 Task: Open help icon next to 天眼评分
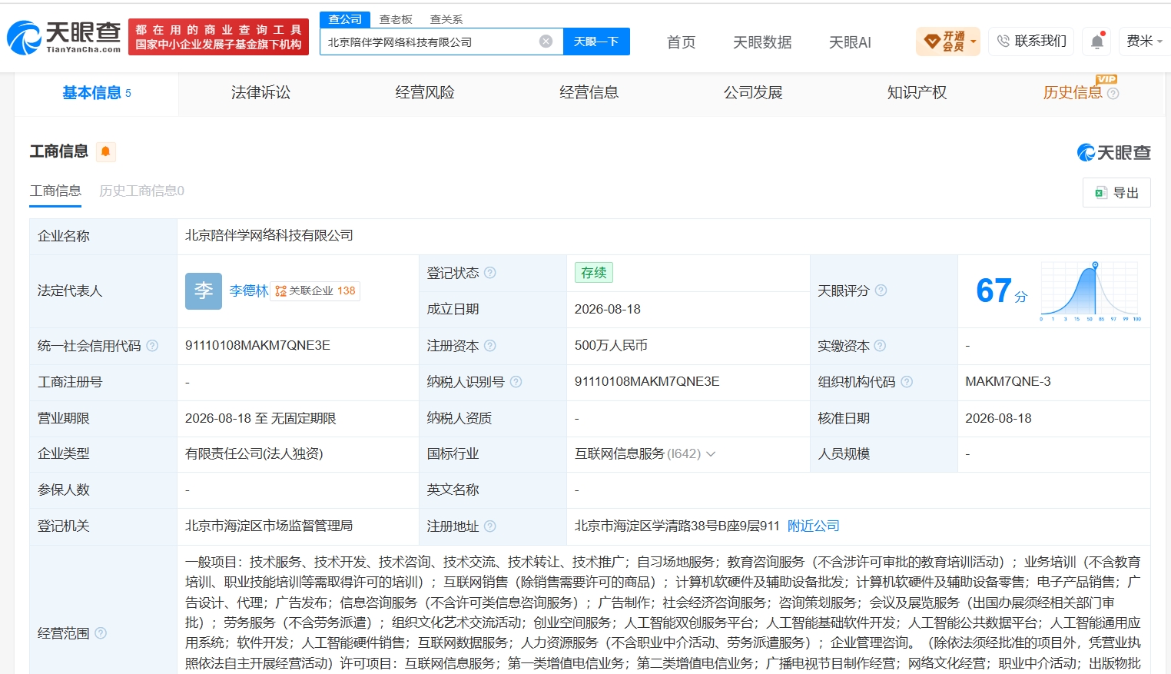point(881,291)
